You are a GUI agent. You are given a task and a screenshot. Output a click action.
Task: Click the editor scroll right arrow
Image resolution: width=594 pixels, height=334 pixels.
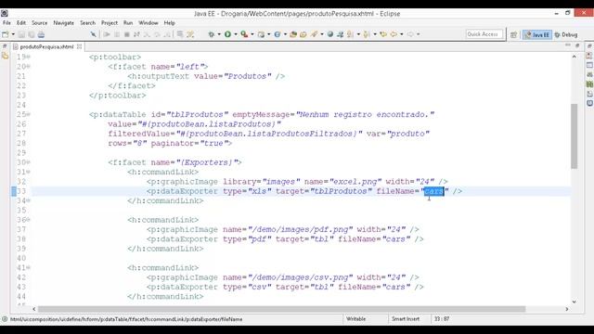pos(567,309)
